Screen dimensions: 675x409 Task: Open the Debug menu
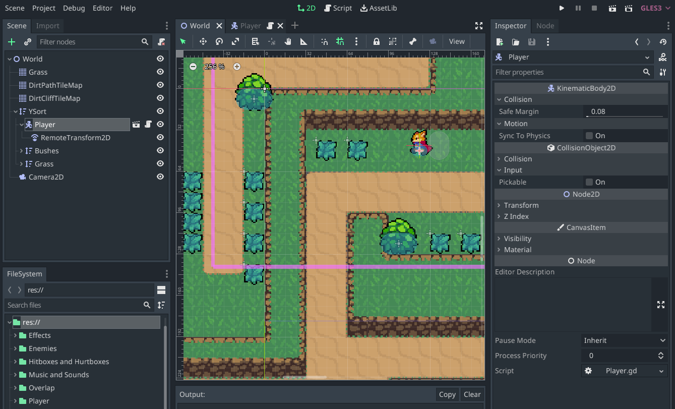(x=74, y=8)
